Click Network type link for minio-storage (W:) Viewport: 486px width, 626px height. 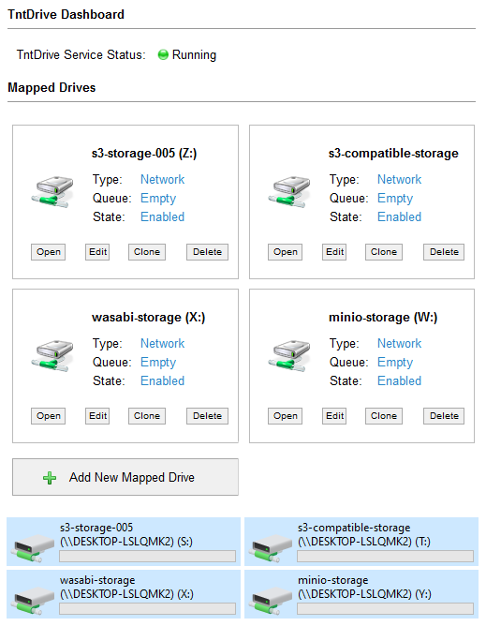pos(400,343)
